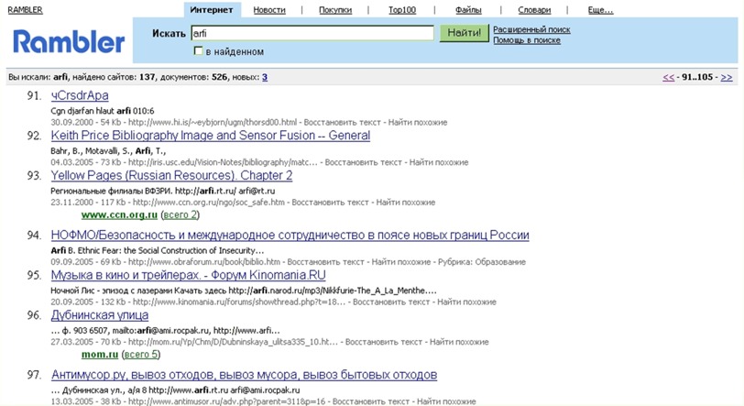Open Дубнинская улица result
This screenshot has height=406, width=744.
click(x=100, y=315)
